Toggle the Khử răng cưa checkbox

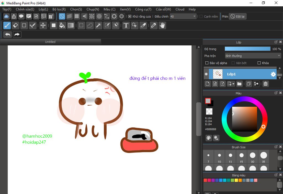pyautogui.click(x=130, y=17)
